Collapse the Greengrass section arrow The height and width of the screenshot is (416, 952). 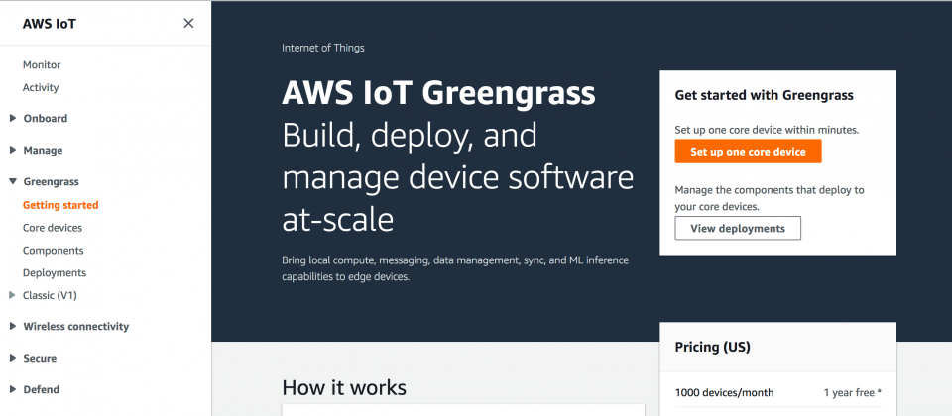pos(13,181)
